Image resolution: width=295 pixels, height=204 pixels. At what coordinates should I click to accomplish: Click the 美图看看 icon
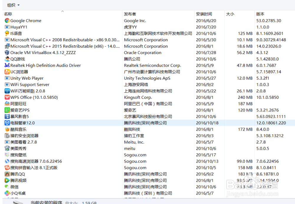(7, 142)
